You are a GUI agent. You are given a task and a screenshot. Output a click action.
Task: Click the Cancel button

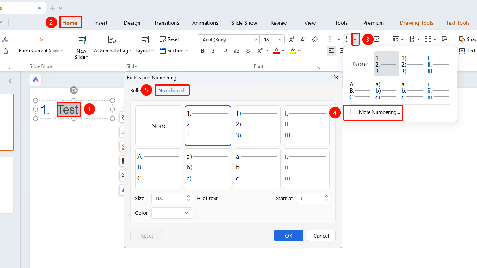tap(321, 236)
